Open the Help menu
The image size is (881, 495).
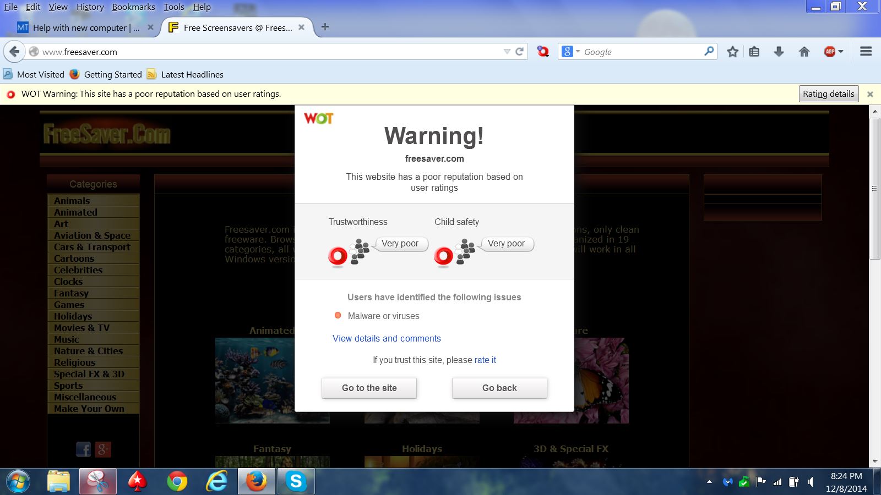point(202,7)
